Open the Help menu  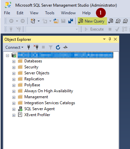coord(86,13)
